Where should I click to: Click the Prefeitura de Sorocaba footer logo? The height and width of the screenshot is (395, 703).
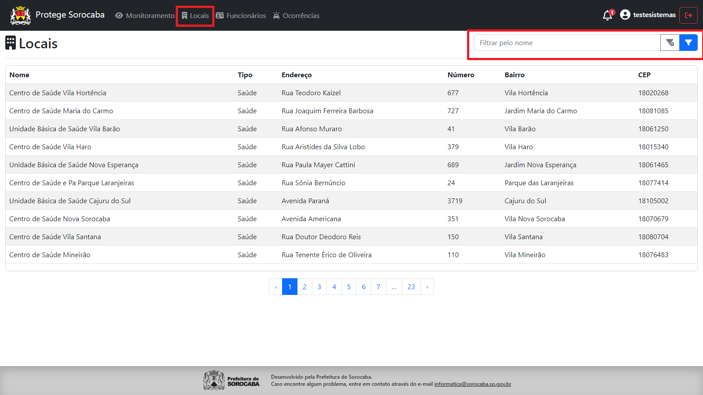pyautogui.click(x=231, y=380)
